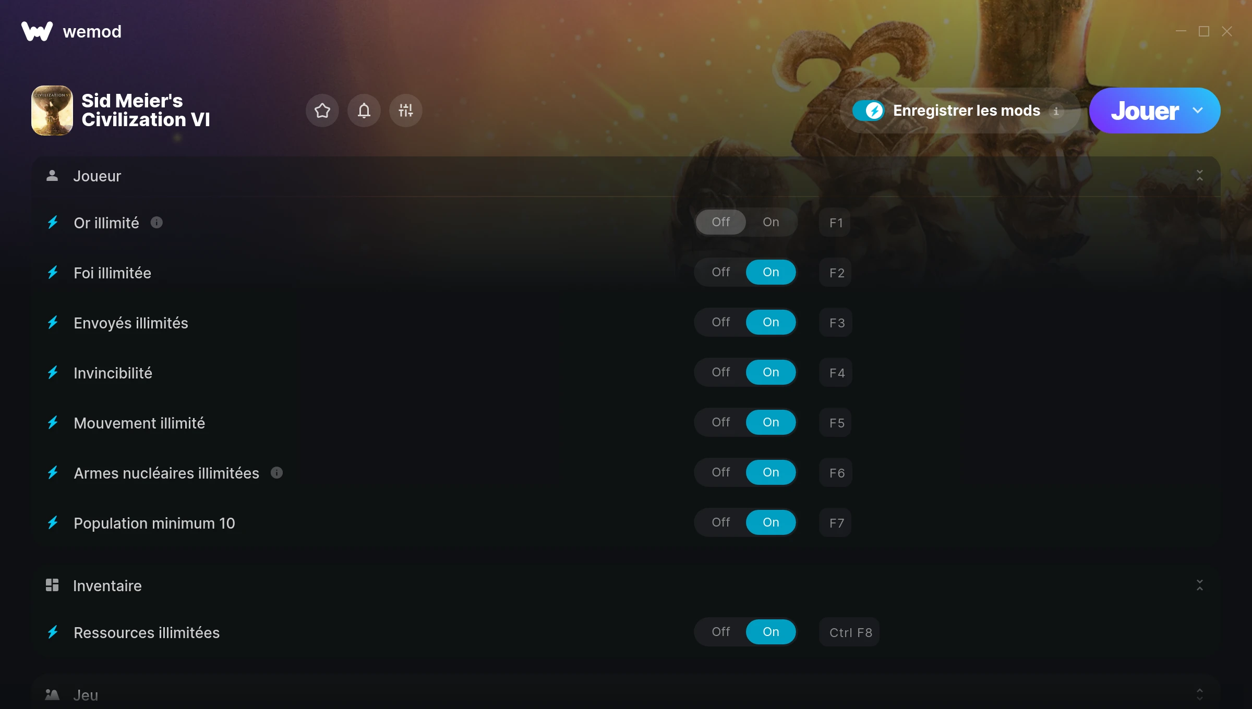Click the Jouer button
Image resolution: width=1252 pixels, height=709 pixels.
1145,111
